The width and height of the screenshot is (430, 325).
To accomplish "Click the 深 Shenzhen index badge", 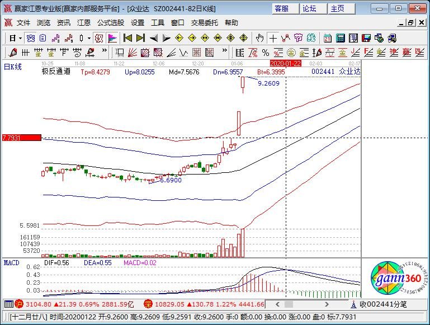I will [148, 304].
